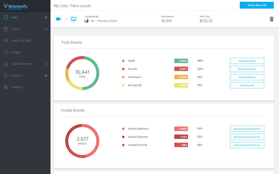Click the 1,121 invalid domain badge
279x174 pixels.
click(181, 137)
